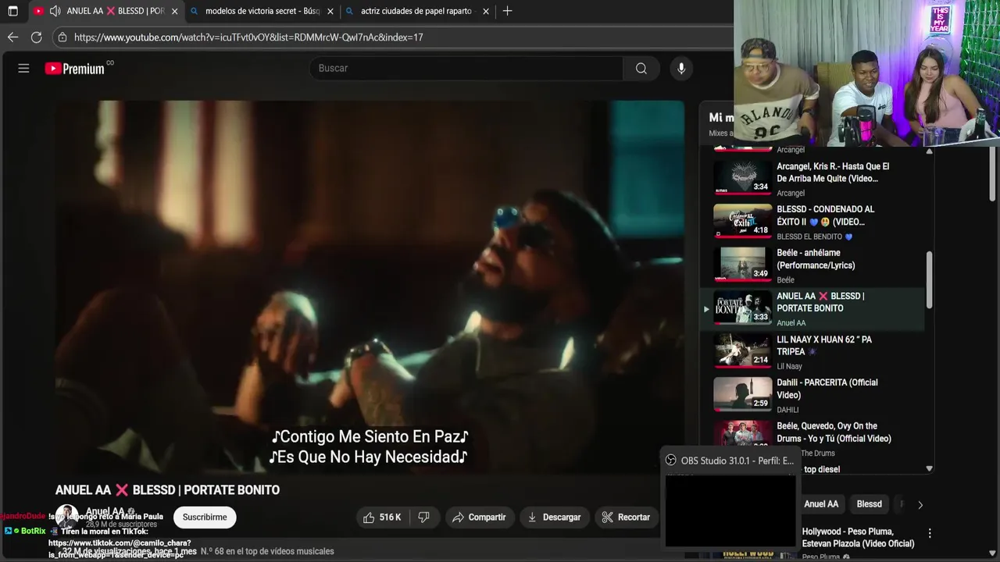Play LIL NAAY X HUAN 62 thumbnail
Image resolution: width=1000 pixels, height=562 pixels.
pos(742,350)
